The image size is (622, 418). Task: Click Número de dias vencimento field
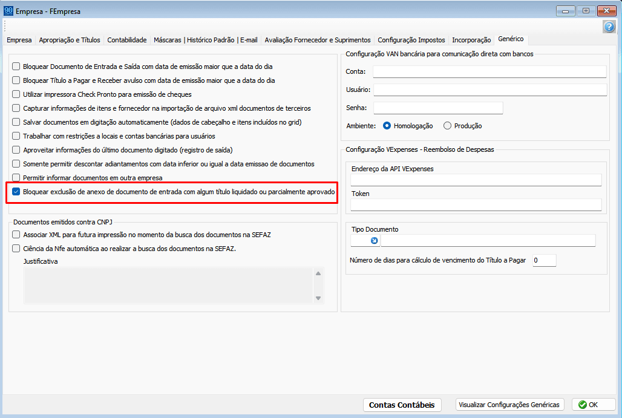tap(545, 260)
